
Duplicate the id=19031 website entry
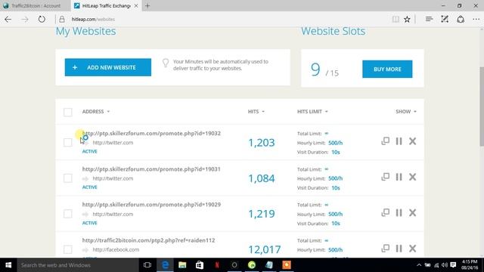point(385,177)
